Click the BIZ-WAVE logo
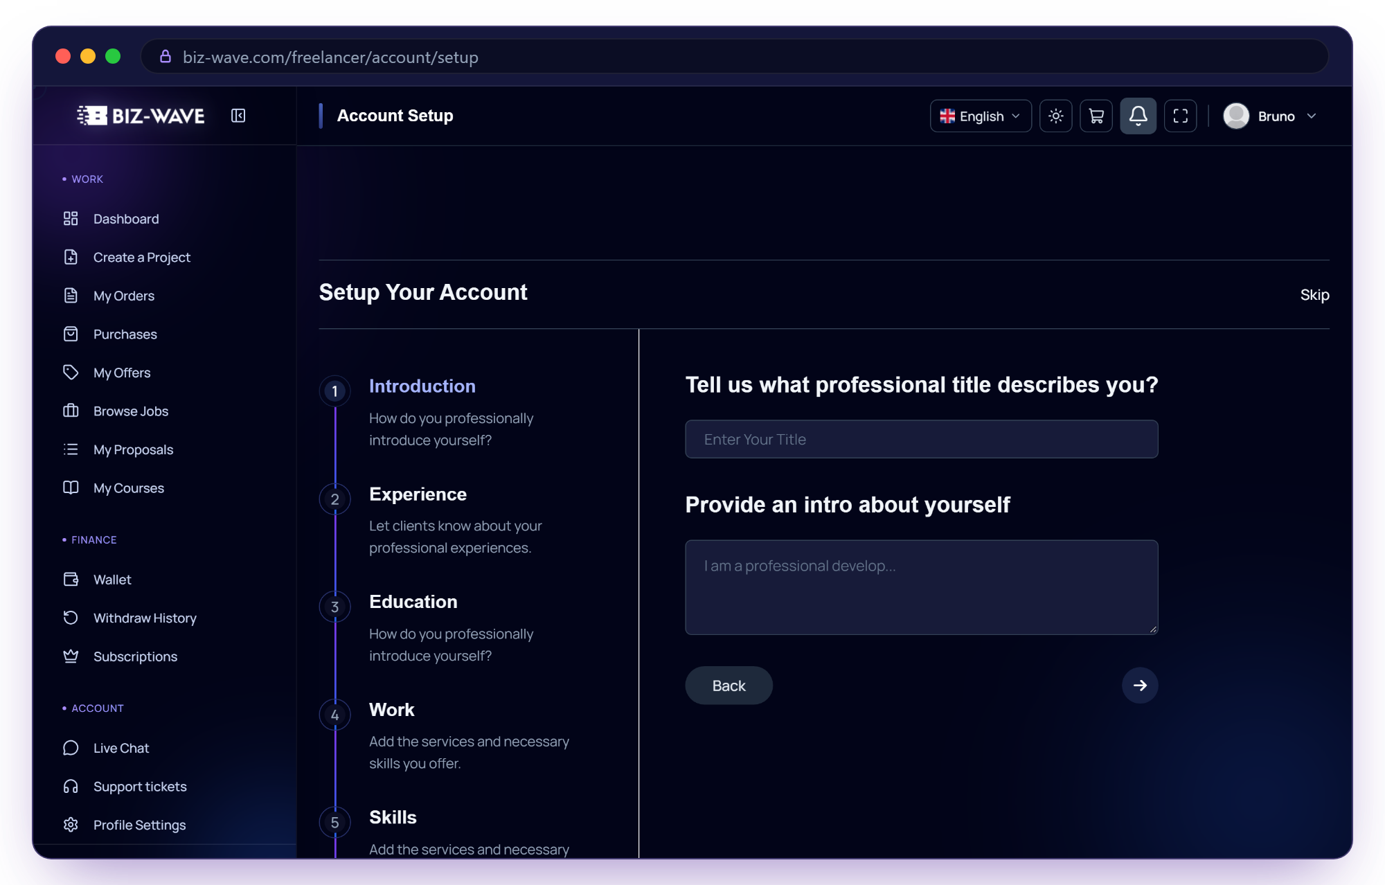 click(141, 116)
